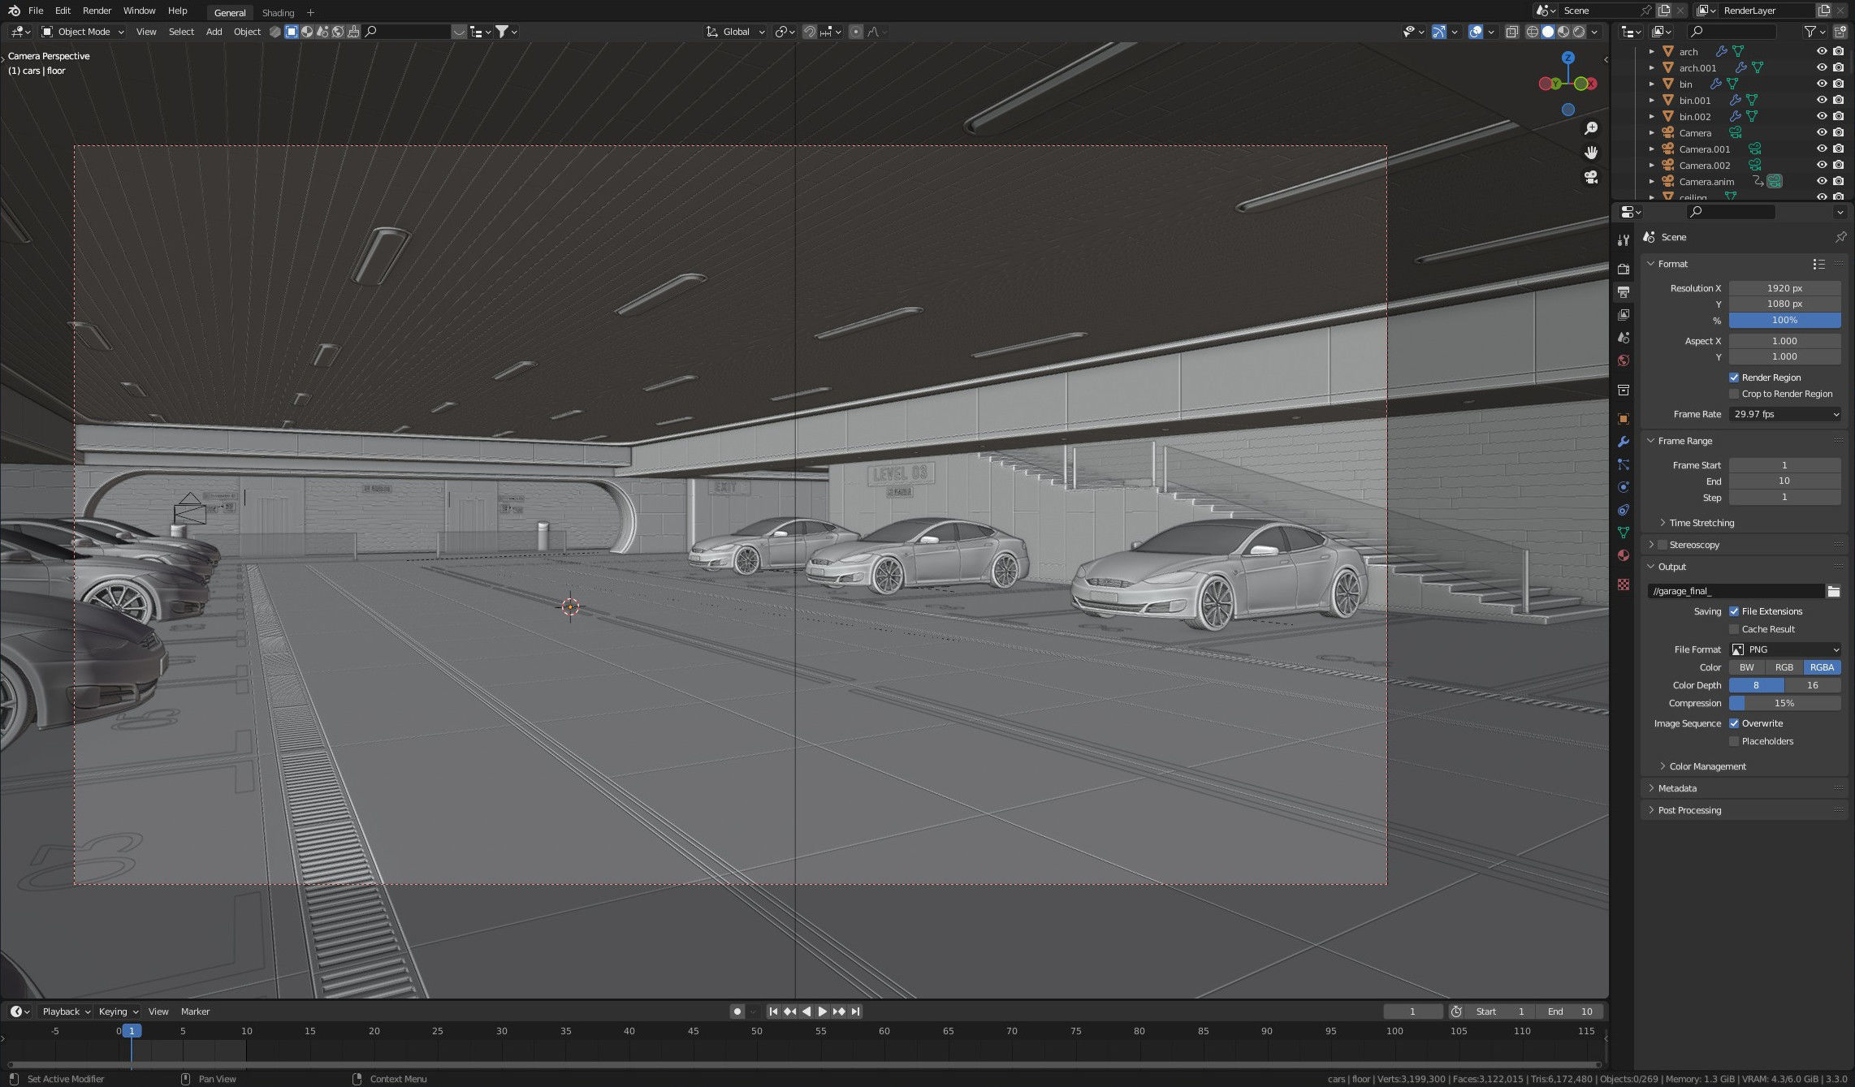Image resolution: width=1855 pixels, height=1087 pixels.
Task: Open the Render properties tab
Action: [x=1624, y=269]
